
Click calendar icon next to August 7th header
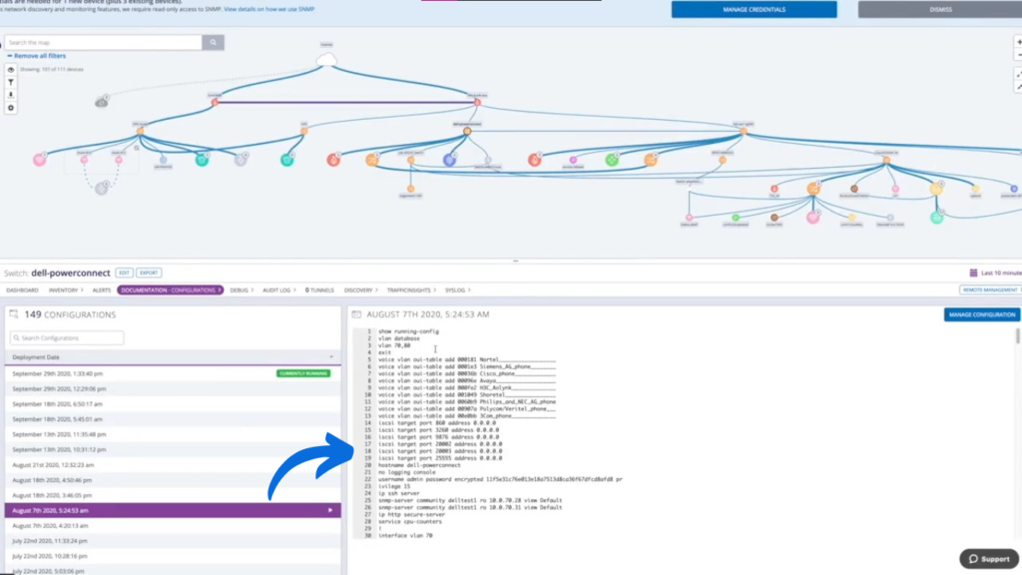pos(356,314)
